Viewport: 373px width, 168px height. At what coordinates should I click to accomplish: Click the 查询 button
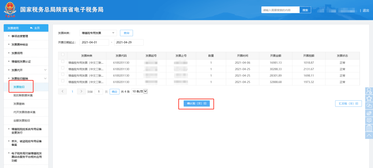[126, 33]
